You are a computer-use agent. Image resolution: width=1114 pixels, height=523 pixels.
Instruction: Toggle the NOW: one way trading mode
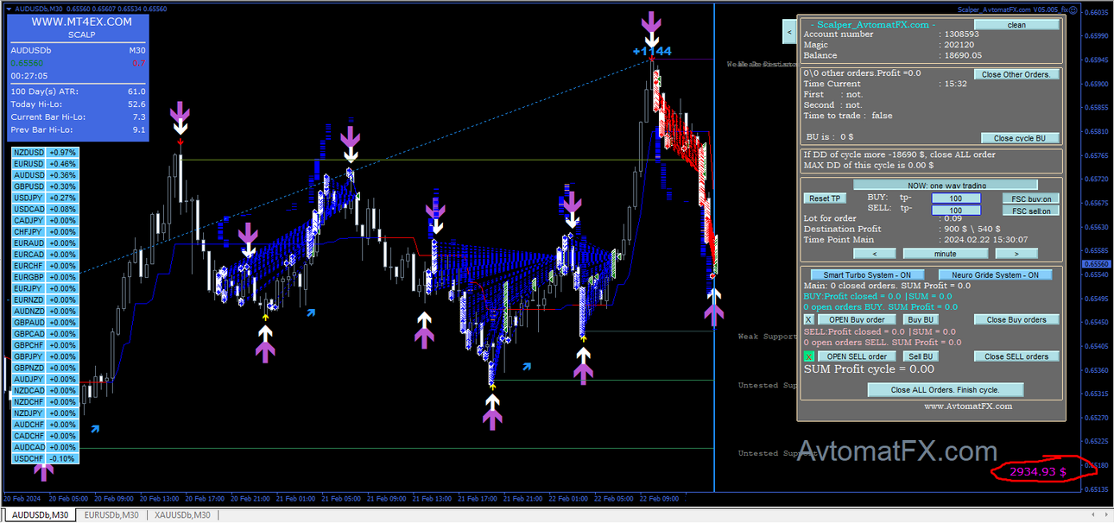click(x=945, y=185)
